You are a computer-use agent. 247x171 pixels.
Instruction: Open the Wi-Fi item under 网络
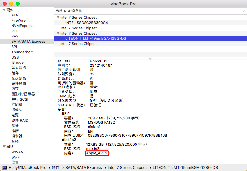coord(16,157)
